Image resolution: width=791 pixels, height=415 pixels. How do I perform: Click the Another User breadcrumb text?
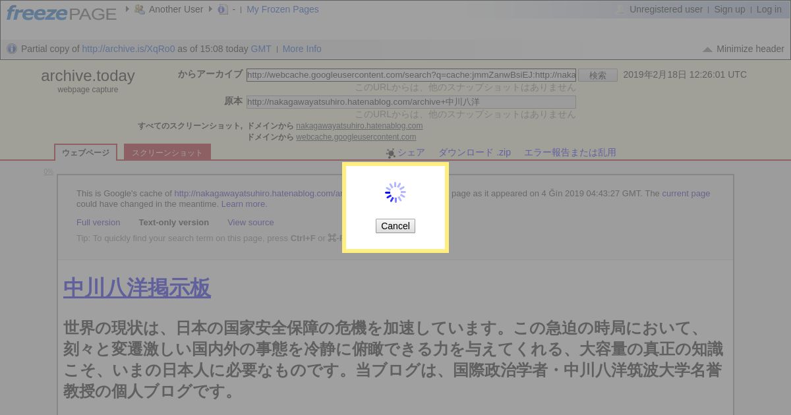click(176, 9)
